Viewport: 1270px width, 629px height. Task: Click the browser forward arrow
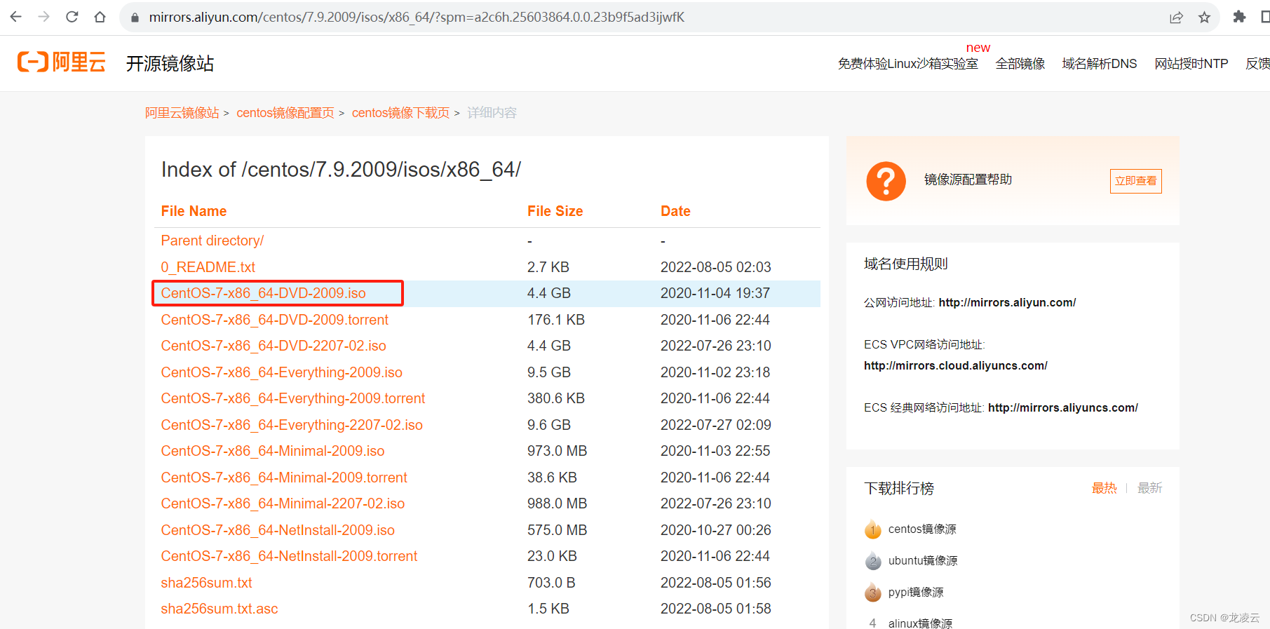(43, 17)
